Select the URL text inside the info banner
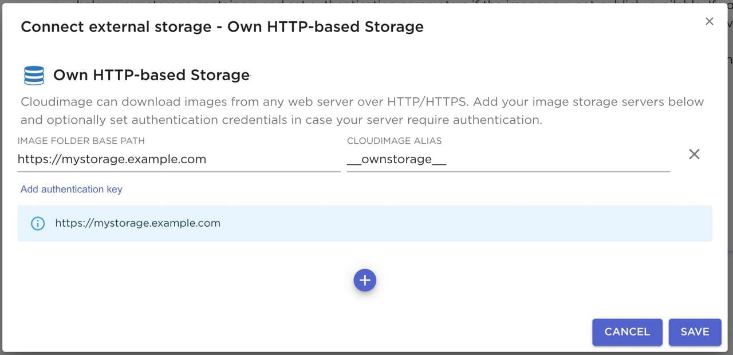The width and height of the screenshot is (733, 355). (137, 223)
